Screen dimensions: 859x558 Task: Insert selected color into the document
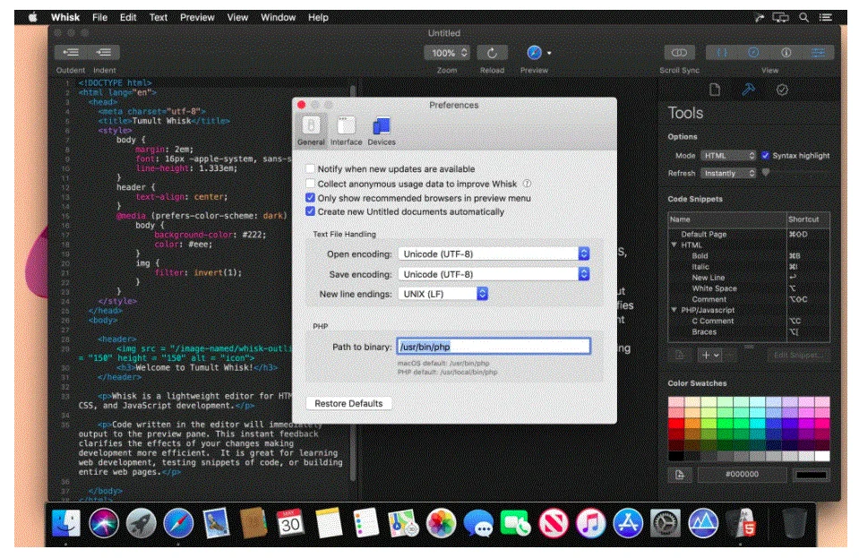679,474
